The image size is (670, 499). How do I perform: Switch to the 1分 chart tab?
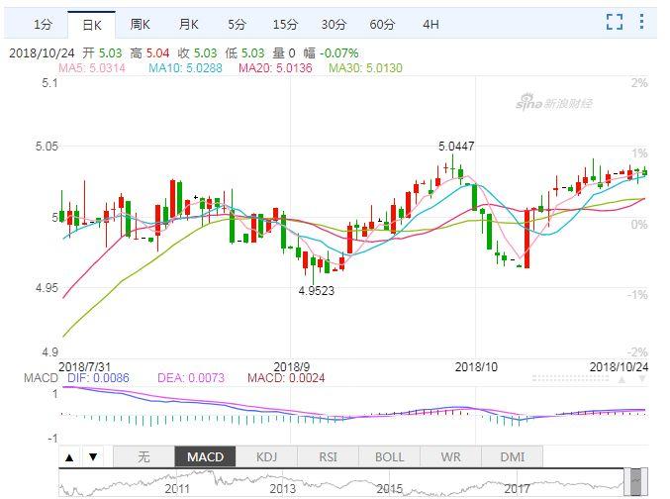click(43, 24)
